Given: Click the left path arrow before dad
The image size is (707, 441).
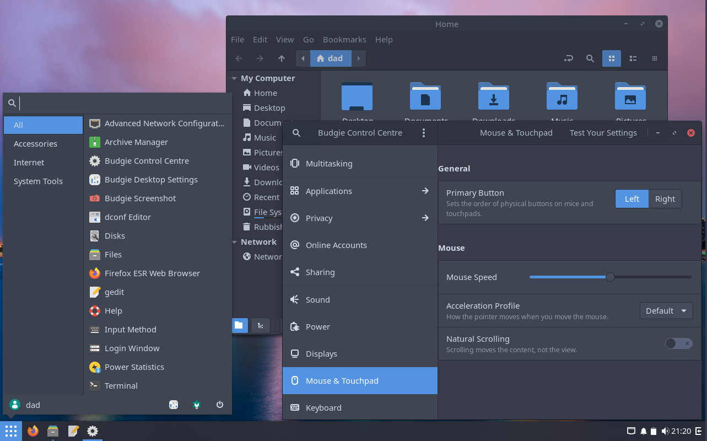Looking at the screenshot, I should [303, 58].
